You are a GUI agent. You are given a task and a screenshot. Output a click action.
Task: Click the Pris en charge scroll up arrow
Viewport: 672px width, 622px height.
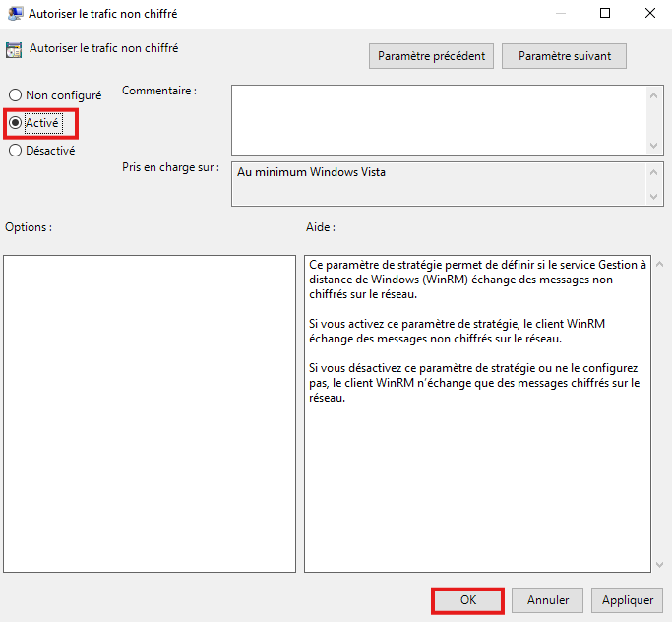coord(656,171)
